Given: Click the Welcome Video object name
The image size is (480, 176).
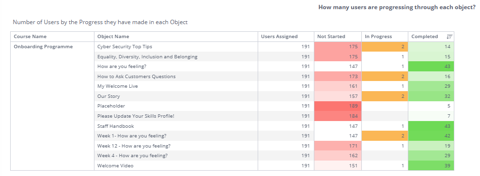Looking at the screenshot, I should pos(115,166).
